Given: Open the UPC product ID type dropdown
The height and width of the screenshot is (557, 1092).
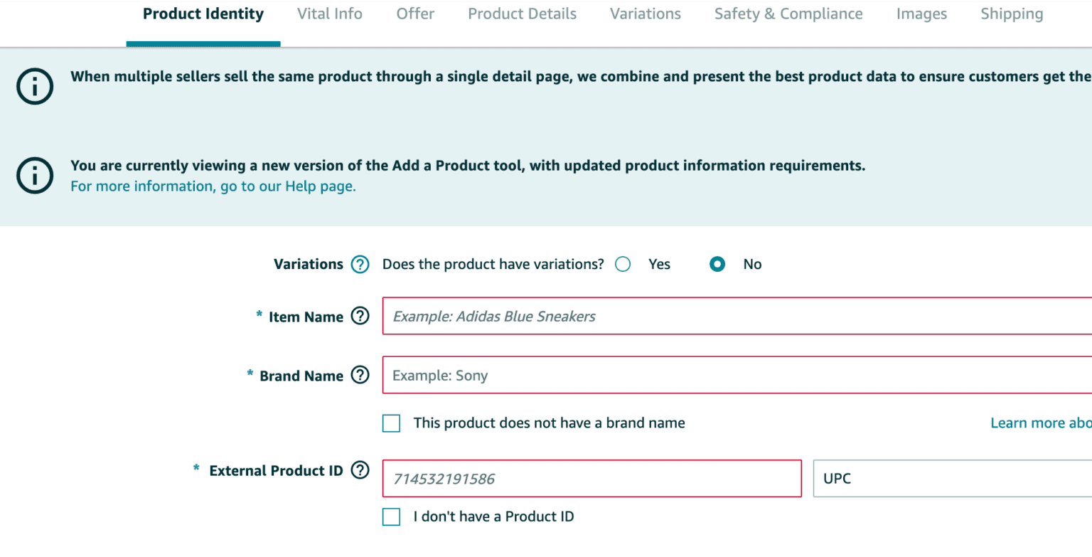Looking at the screenshot, I should (x=951, y=479).
